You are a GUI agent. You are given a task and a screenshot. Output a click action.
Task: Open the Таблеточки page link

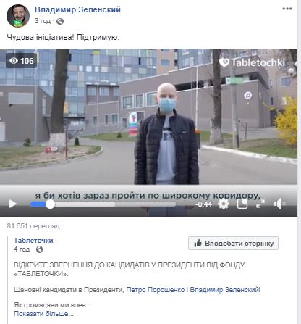pos(33,241)
